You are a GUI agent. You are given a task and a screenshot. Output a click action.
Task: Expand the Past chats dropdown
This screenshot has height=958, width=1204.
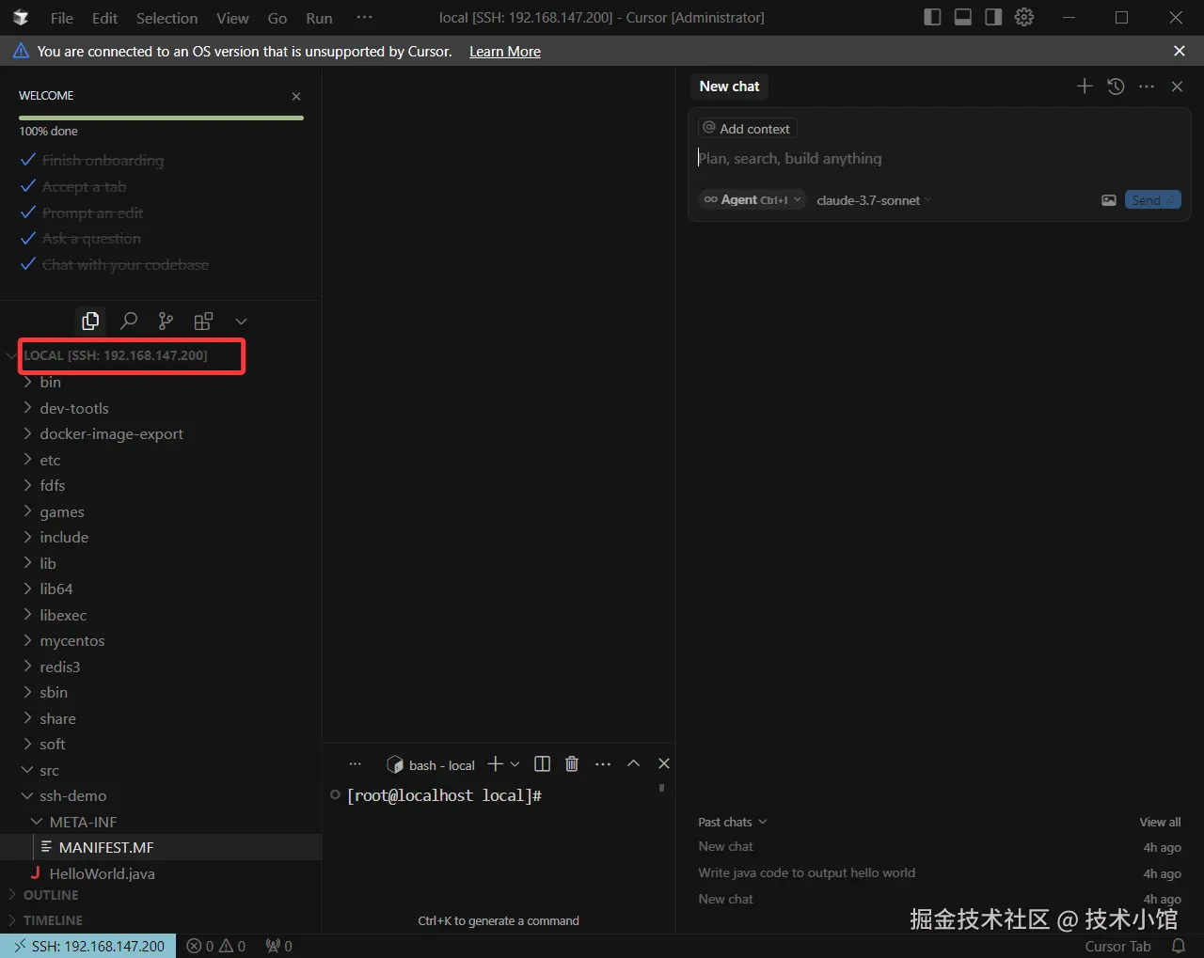pyautogui.click(x=733, y=823)
